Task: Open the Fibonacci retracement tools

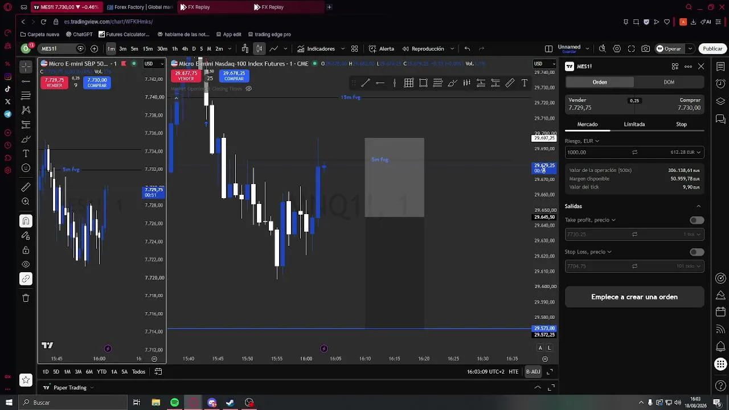Action: point(26,125)
